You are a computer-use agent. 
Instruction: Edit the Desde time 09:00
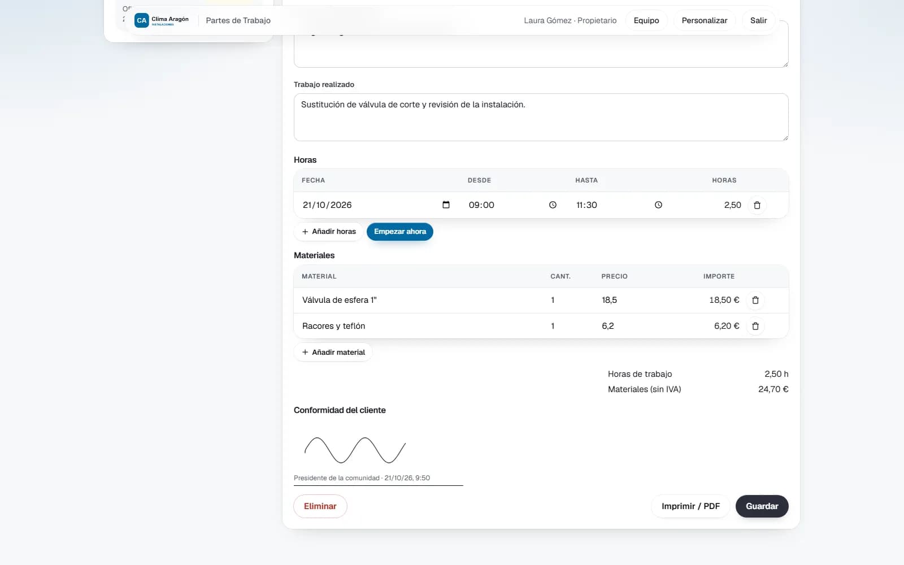point(512,205)
